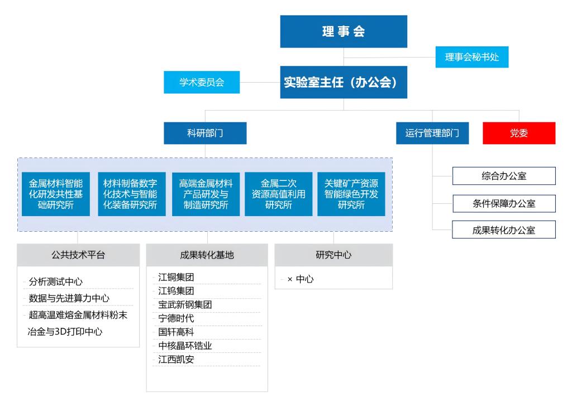
Task: Select 分析测试中心 list item
Action: 56,281
